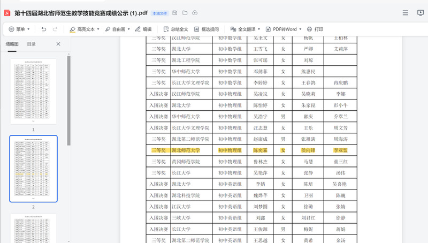Click the cloud upload icon
Image resolution: width=428 pixels, height=243 pixels.
point(194,12)
